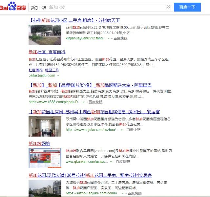Expand dropdown arrow beside xinjiahuayuan0512.fang URL
This screenshot has height=197, width=210.
click(109, 38)
